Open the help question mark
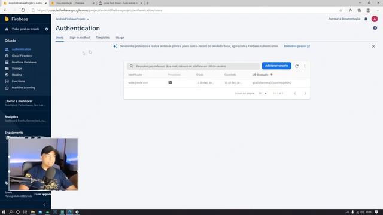This screenshot has width=383, height=215. pyautogui.click(x=375, y=28)
